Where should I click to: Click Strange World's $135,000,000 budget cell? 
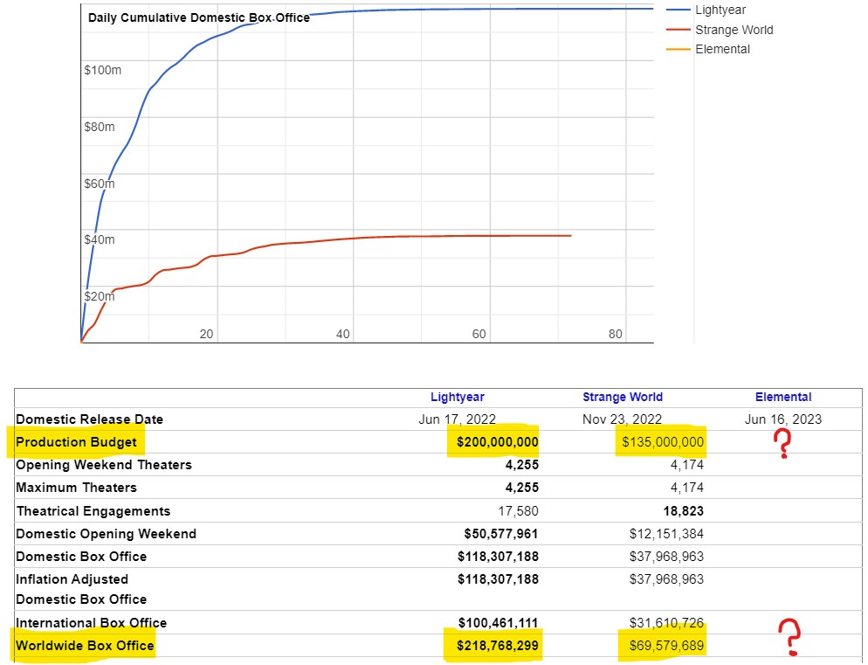click(662, 442)
